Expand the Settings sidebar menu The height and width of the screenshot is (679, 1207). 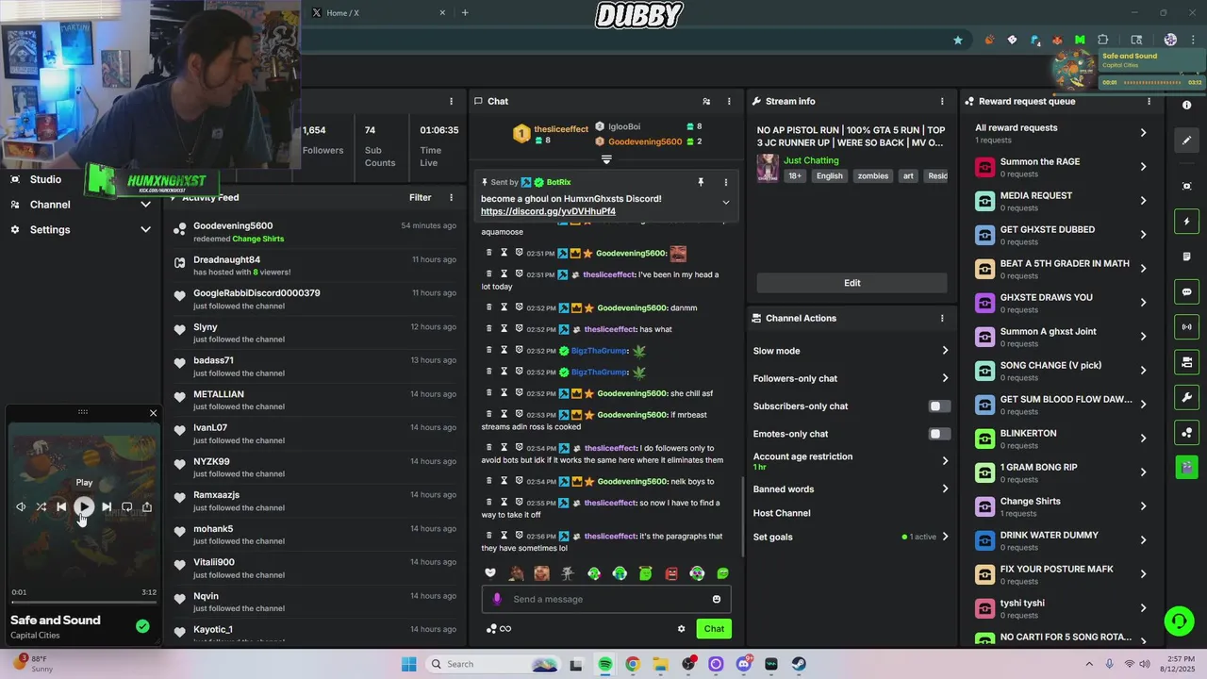[x=80, y=230]
